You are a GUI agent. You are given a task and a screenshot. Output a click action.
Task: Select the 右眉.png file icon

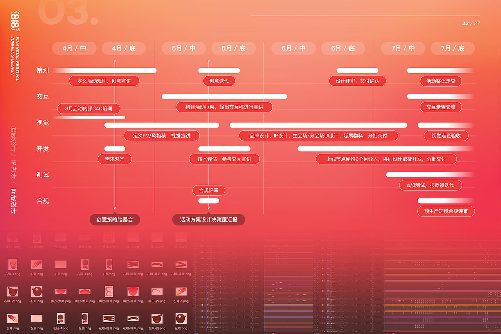tap(61, 264)
